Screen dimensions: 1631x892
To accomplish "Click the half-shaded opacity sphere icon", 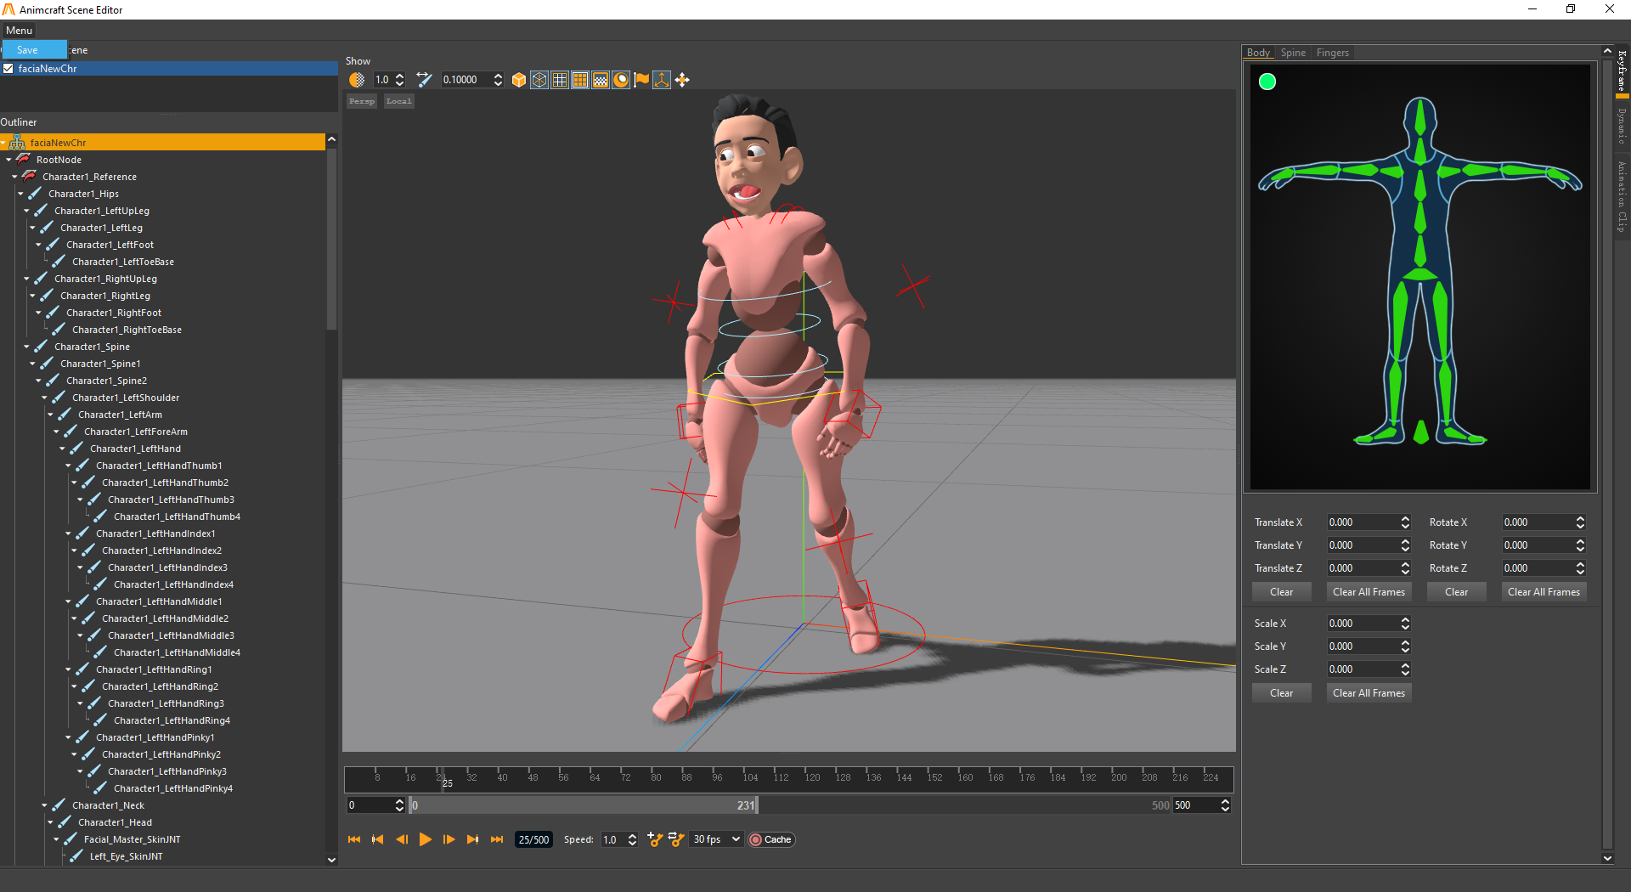I will tap(357, 80).
